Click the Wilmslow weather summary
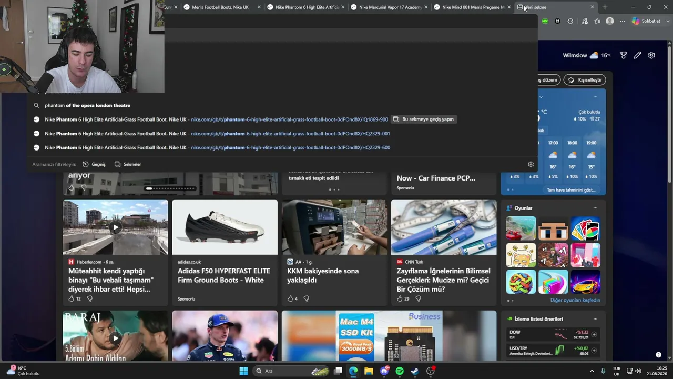This screenshot has width=673, height=379. (587, 55)
